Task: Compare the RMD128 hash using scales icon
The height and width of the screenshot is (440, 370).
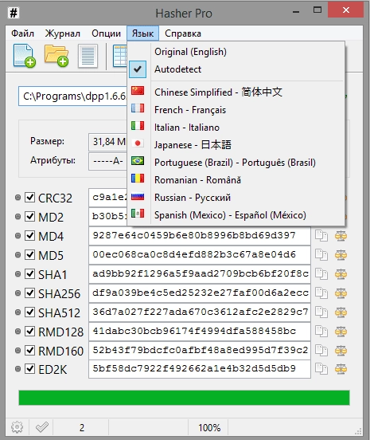Action: (x=341, y=331)
